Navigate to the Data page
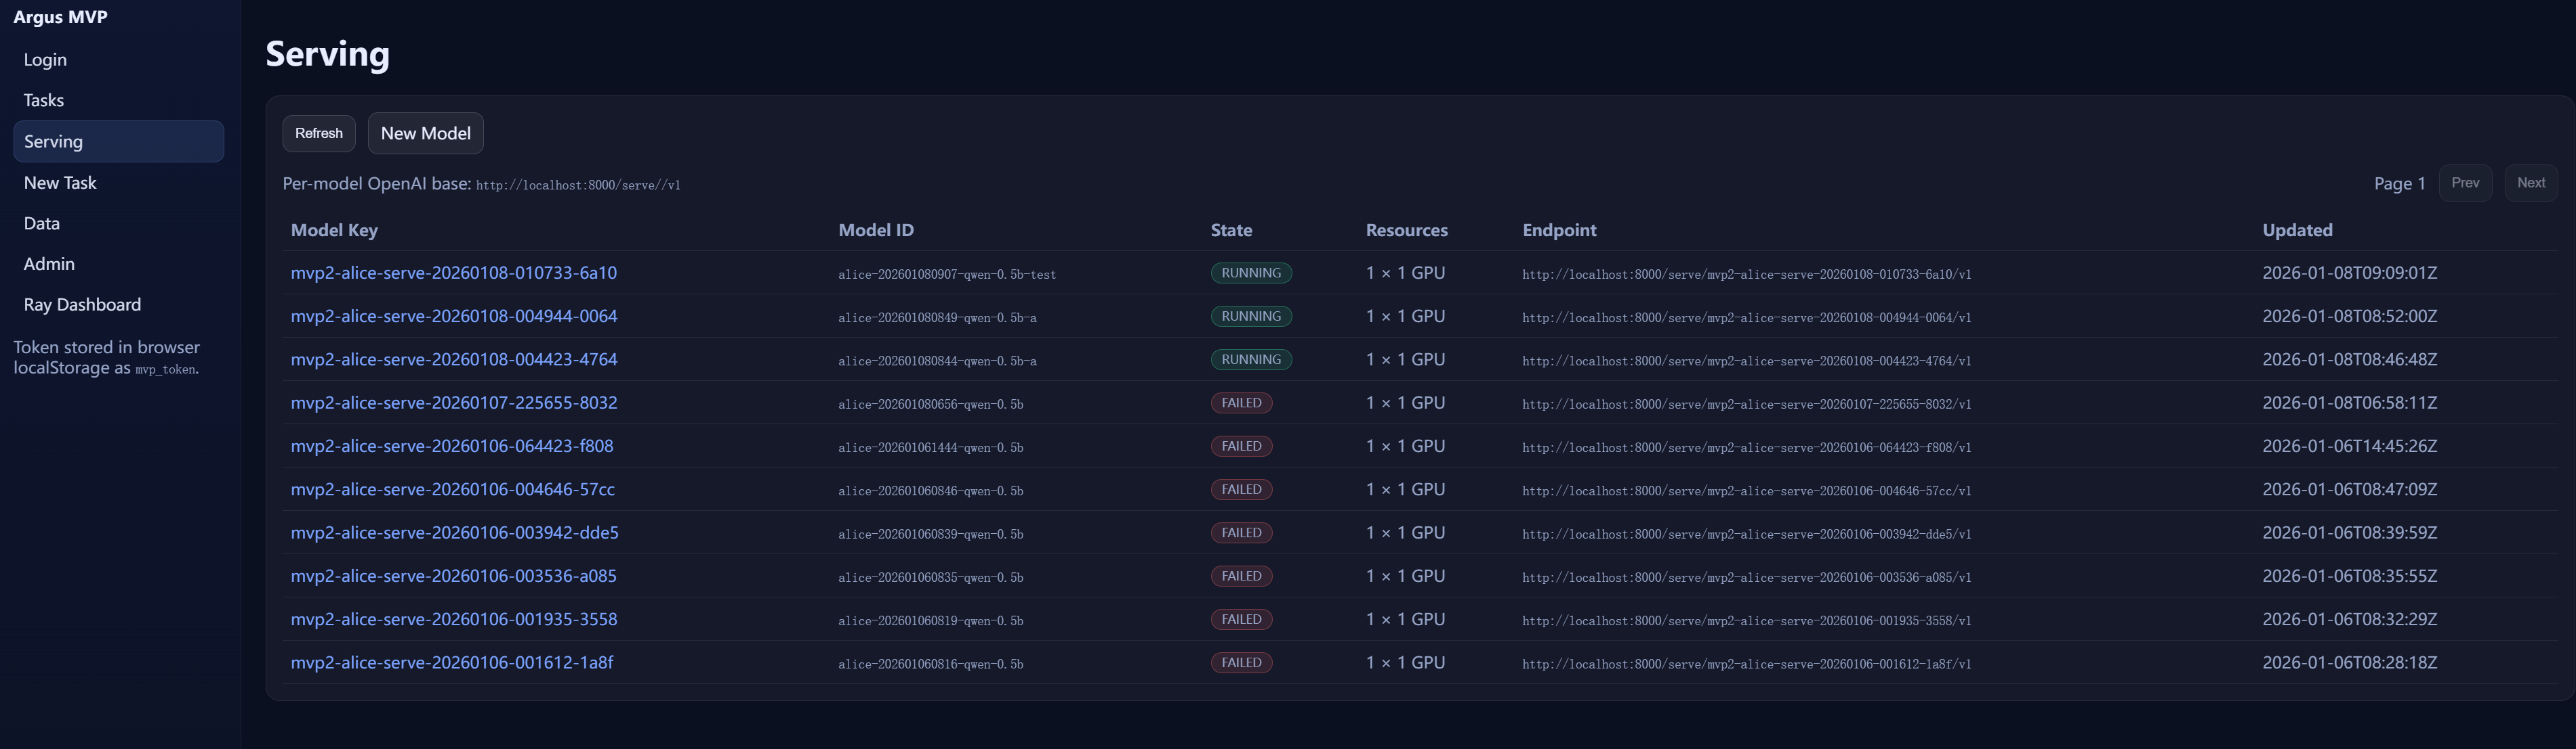Viewport: 2576px width, 749px height. pyautogui.click(x=42, y=224)
